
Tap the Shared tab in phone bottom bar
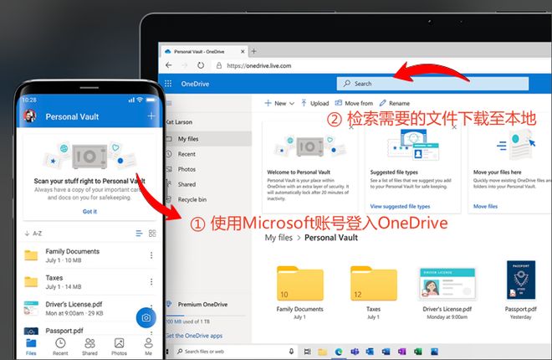(x=89, y=347)
